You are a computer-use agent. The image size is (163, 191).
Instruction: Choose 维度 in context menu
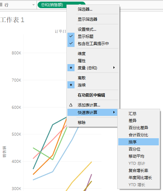coord(93,53)
